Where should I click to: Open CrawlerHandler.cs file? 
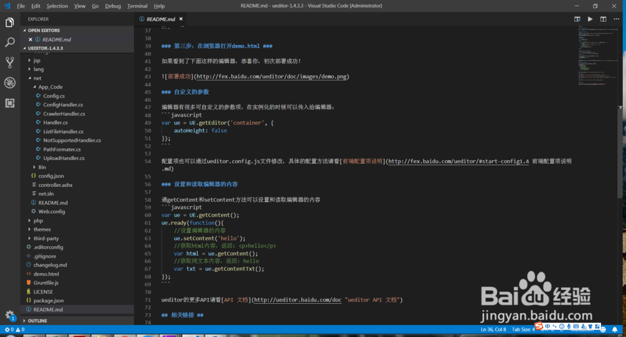[64, 114]
